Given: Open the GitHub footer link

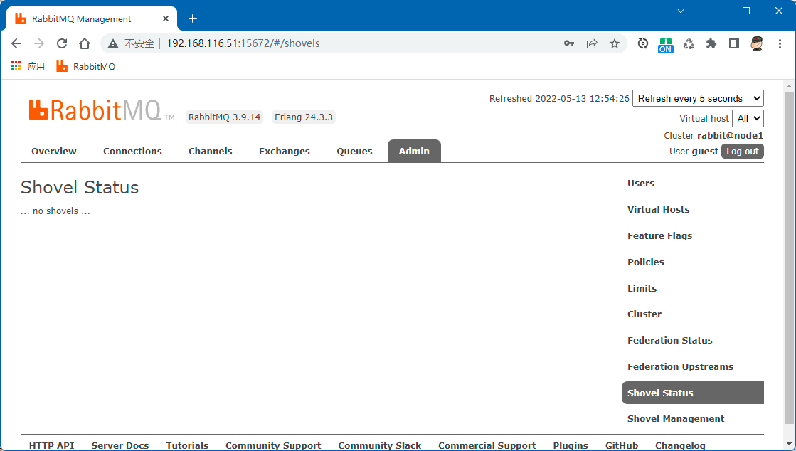Looking at the screenshot, I should pos(622,445).
